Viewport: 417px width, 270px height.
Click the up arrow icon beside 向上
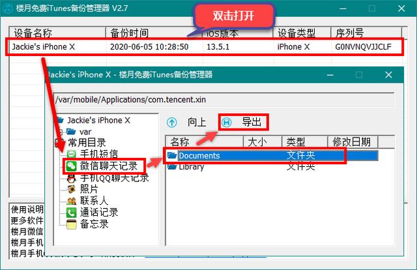172,123
